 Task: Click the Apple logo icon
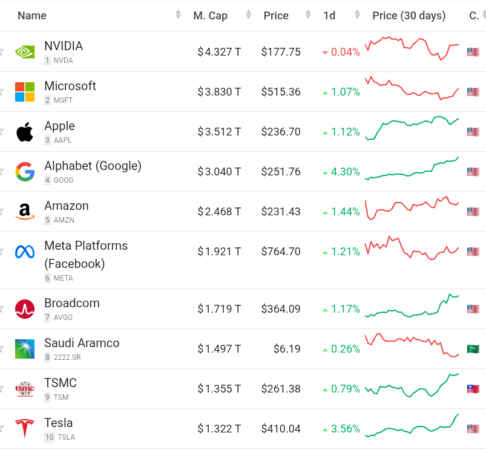click(x=25, y=132)
